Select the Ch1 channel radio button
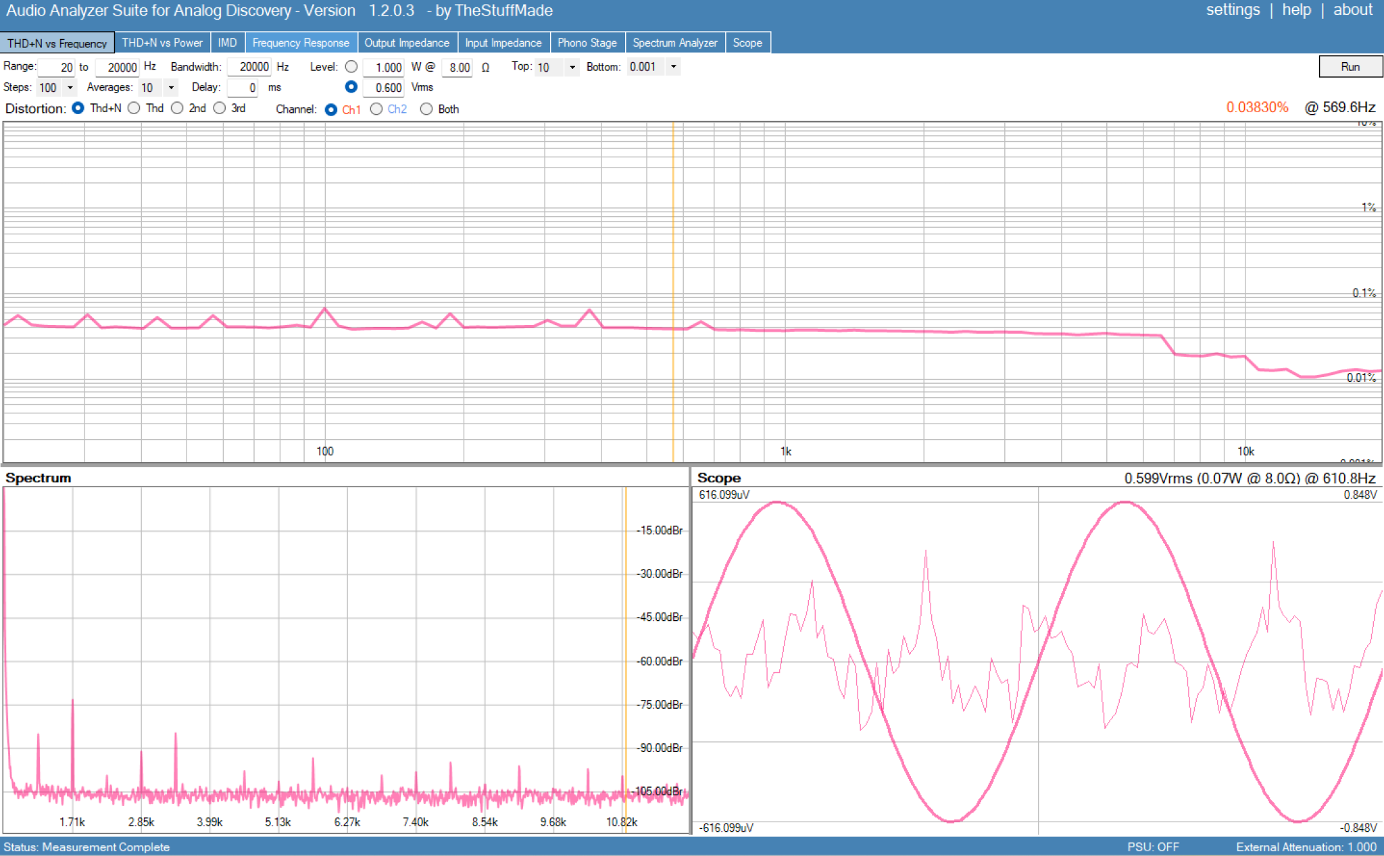Screen dimensions: 1384x856 click(331, 109)
